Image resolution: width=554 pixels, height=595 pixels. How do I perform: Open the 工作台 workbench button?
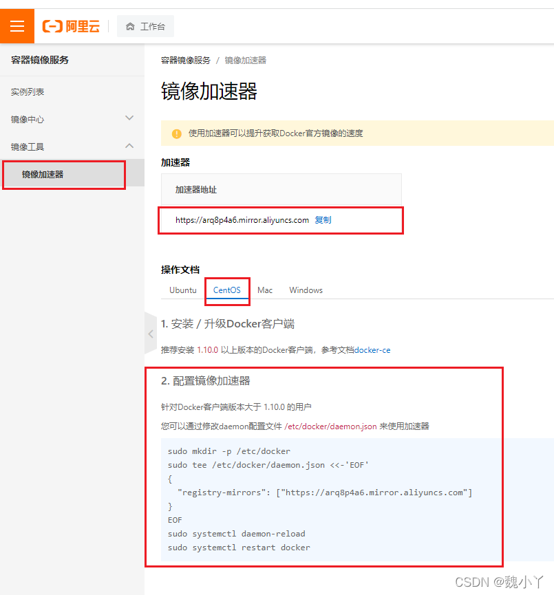point(145,26)
